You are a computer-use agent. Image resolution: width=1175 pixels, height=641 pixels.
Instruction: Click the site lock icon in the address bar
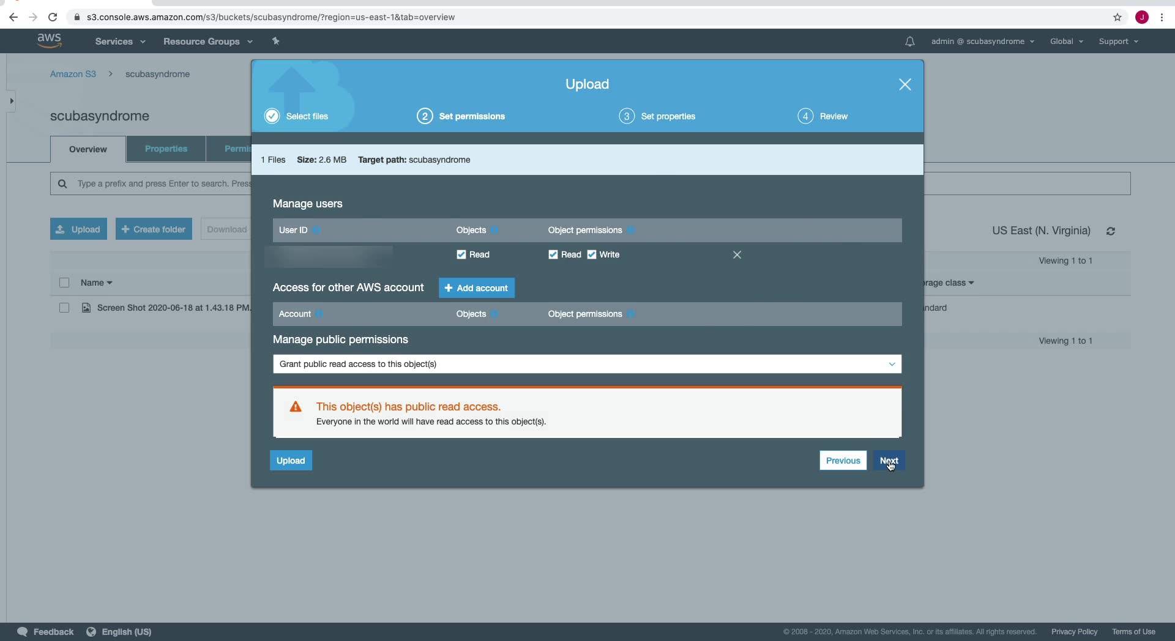click(77, 17)
